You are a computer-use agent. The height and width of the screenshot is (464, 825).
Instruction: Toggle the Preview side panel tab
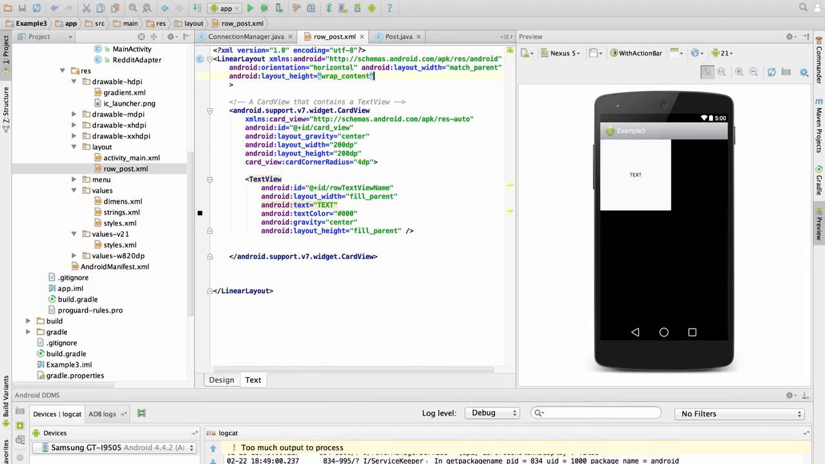click(x=819, y=223)
